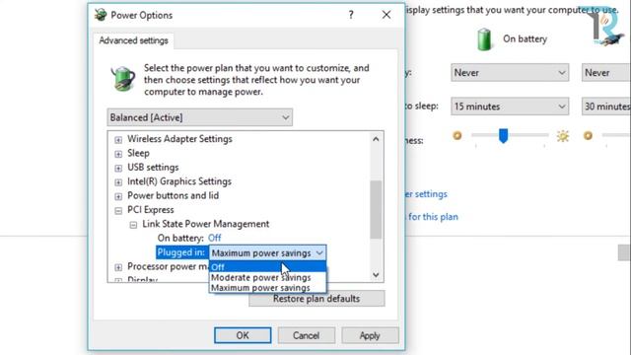
Task: Select the PCI Express label
Action: (x=151, y=210)
